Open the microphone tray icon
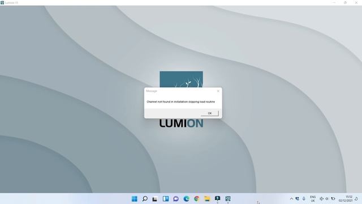362x204 pixels. 304,199
